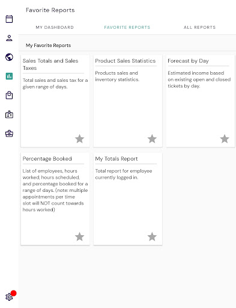Toggle star on My Totals Report
Viewport: 236px width, 308px height.
152,236
